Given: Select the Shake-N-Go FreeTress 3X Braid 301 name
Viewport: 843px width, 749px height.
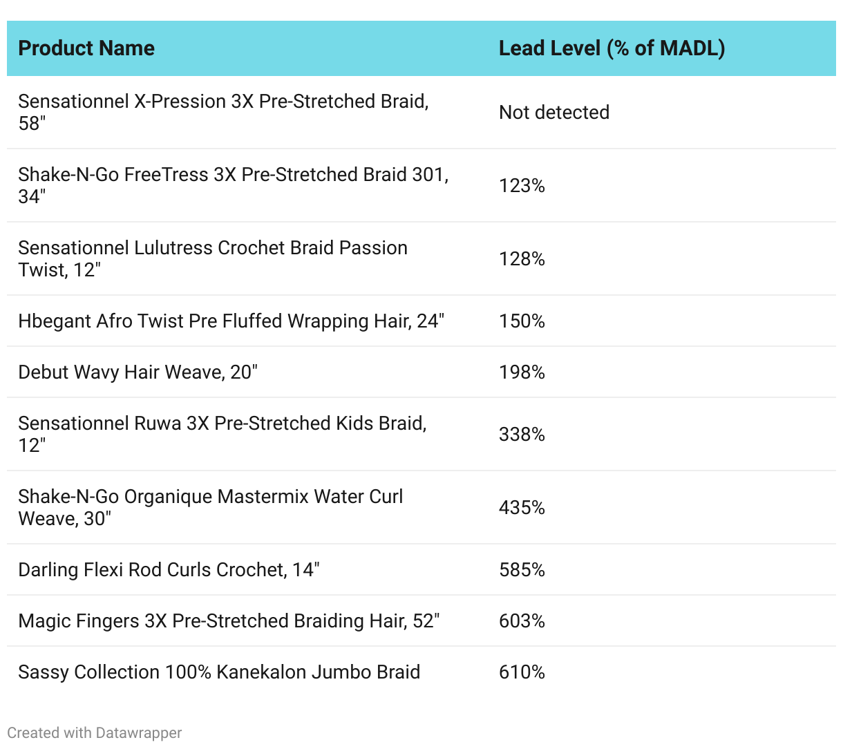Looking at the screenshot, I should point(233,185).
